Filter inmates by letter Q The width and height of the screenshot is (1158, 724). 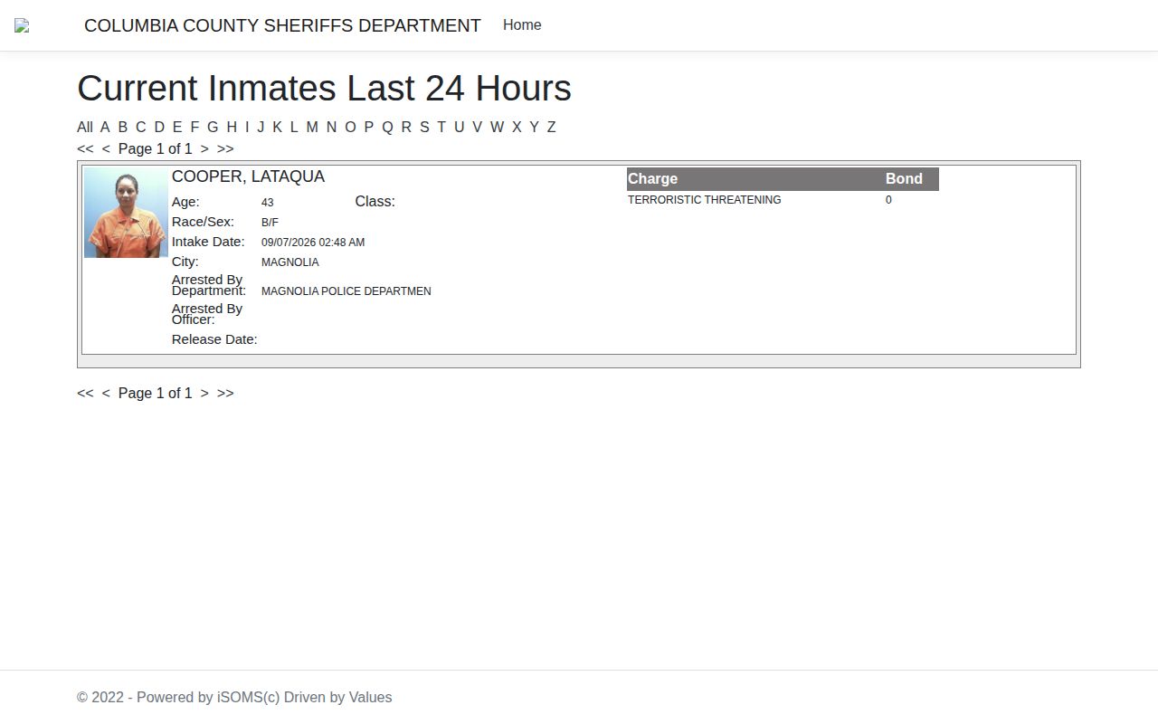(x=387, y=128)
